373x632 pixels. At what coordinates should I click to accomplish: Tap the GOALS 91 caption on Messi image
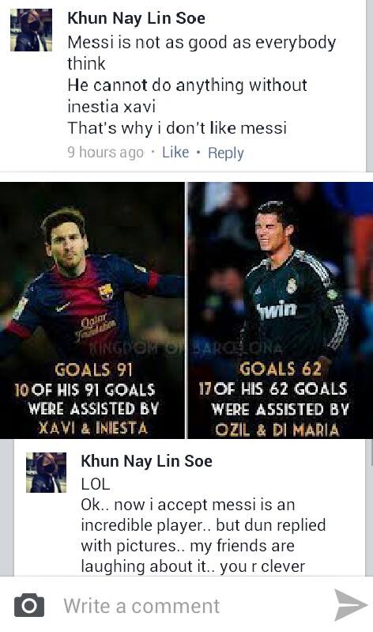click(93, 369)
